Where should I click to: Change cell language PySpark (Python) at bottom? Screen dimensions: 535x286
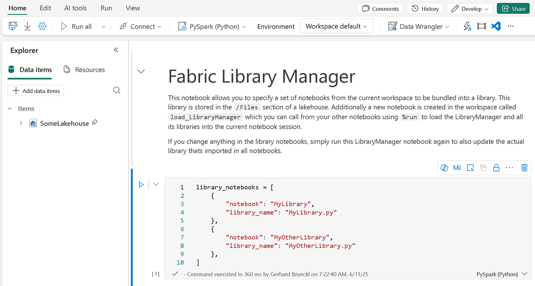pos(502,274)
